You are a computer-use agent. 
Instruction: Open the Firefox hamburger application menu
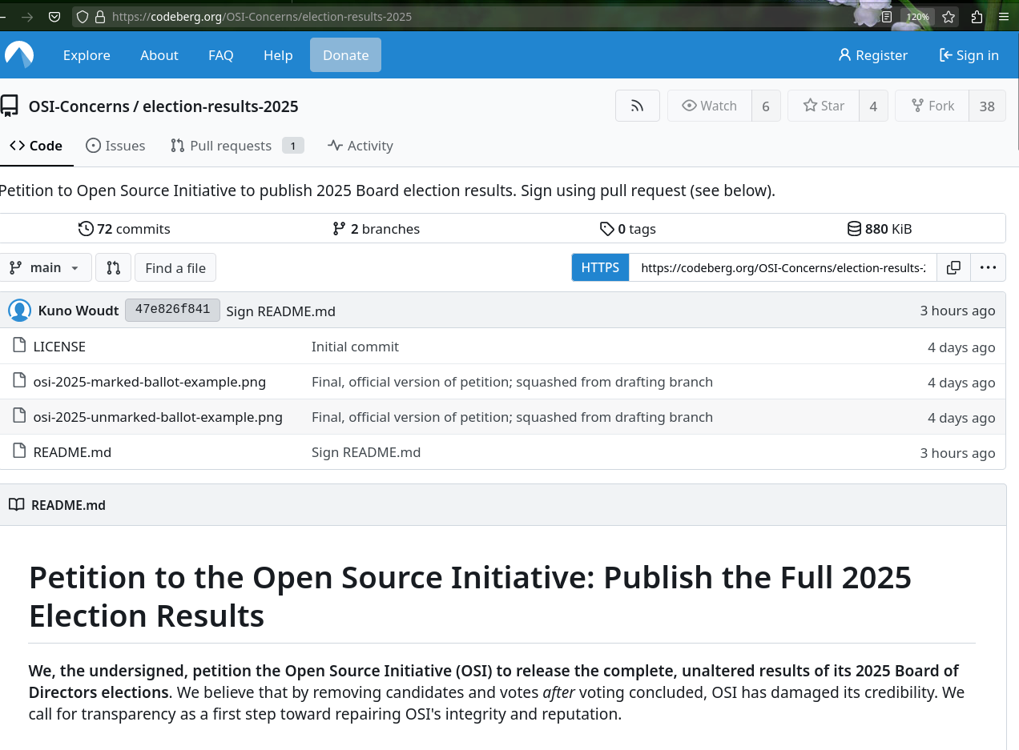click(1004, 16)
